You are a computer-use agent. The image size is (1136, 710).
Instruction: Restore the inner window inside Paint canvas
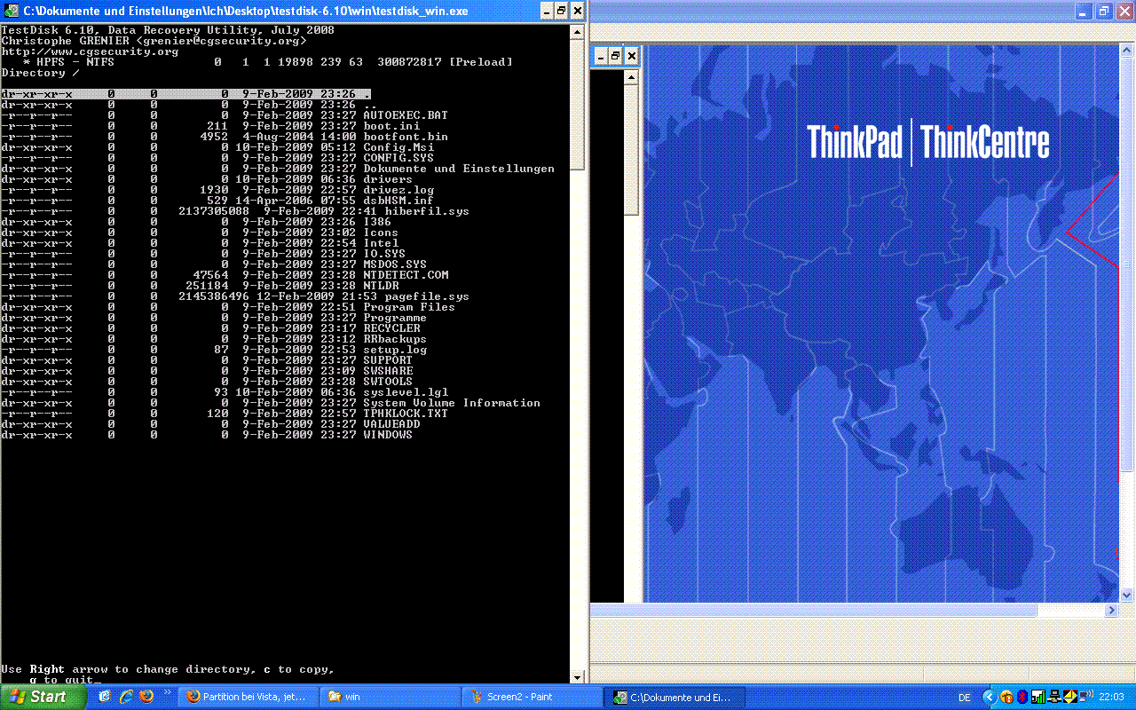614,56
